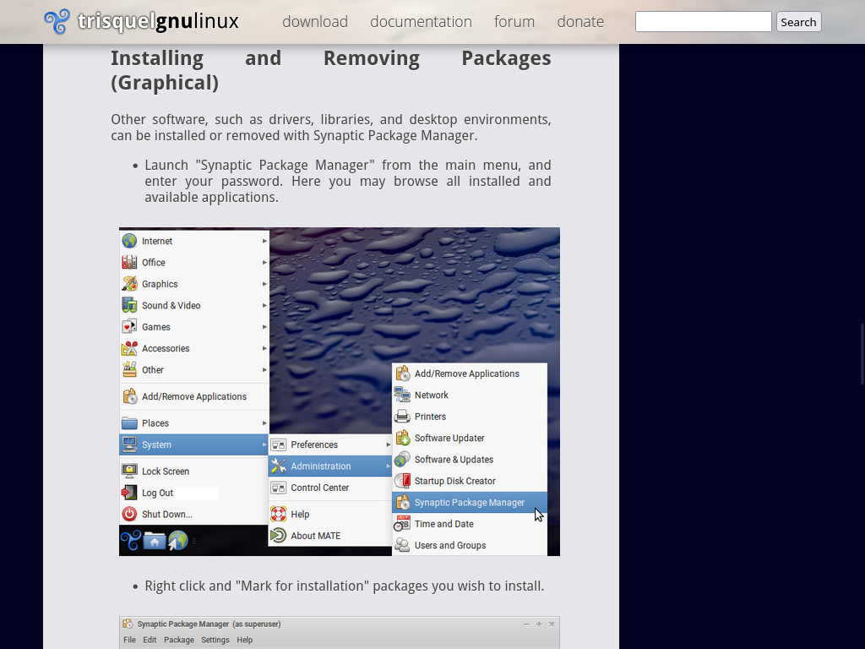Go to the download page link
Viewport: 865px width, 649px height.
[x=315, y=21]
